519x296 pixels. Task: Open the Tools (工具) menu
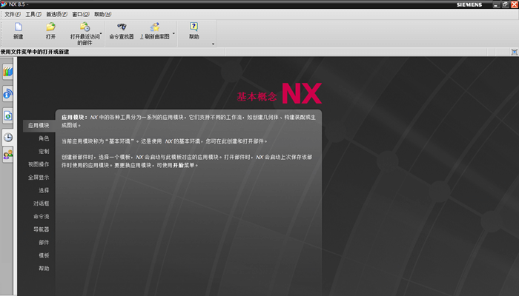coord(33,14)
